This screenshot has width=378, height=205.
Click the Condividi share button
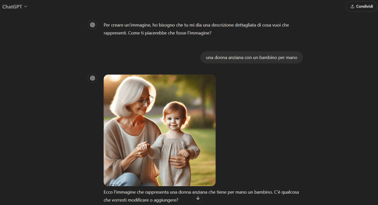361,7
